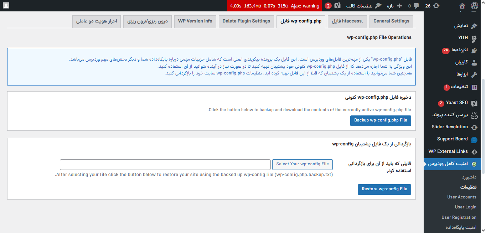Switch to the General Settings tab

click(391, 21)
